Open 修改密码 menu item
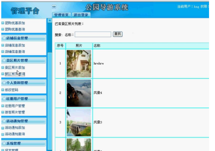 click(x=12, y=90)
